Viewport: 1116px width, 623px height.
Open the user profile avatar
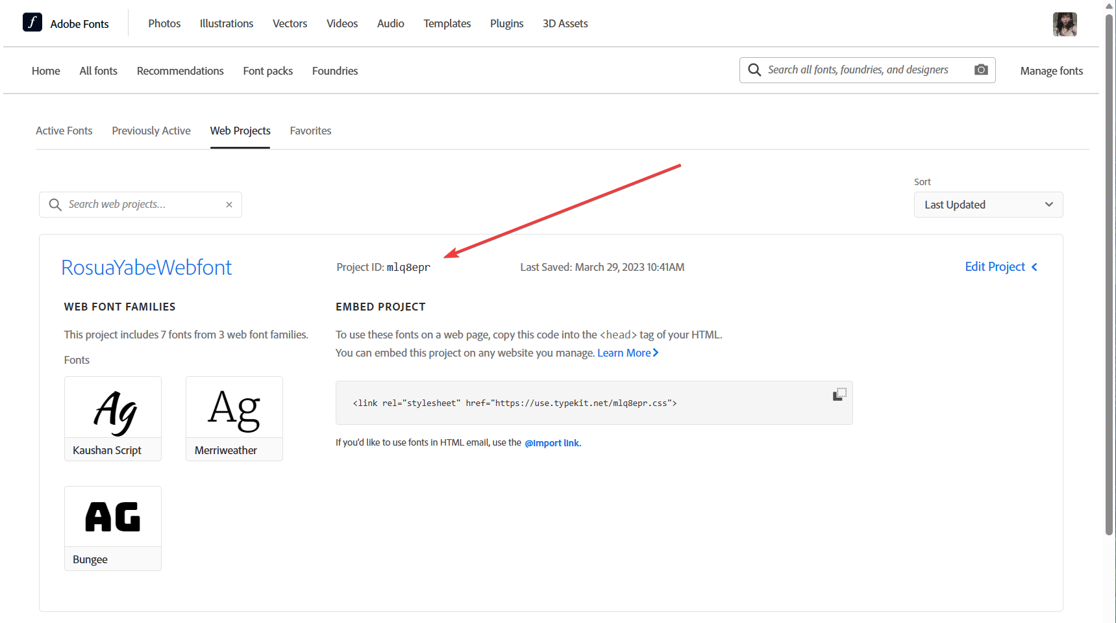click(x=1065, y=24)
